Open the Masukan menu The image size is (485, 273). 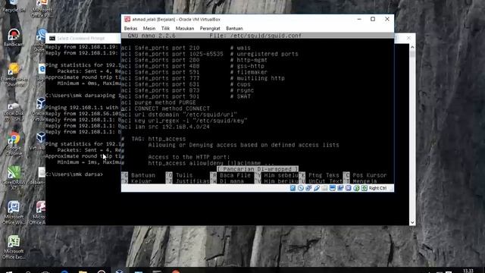tap(185, 28)
